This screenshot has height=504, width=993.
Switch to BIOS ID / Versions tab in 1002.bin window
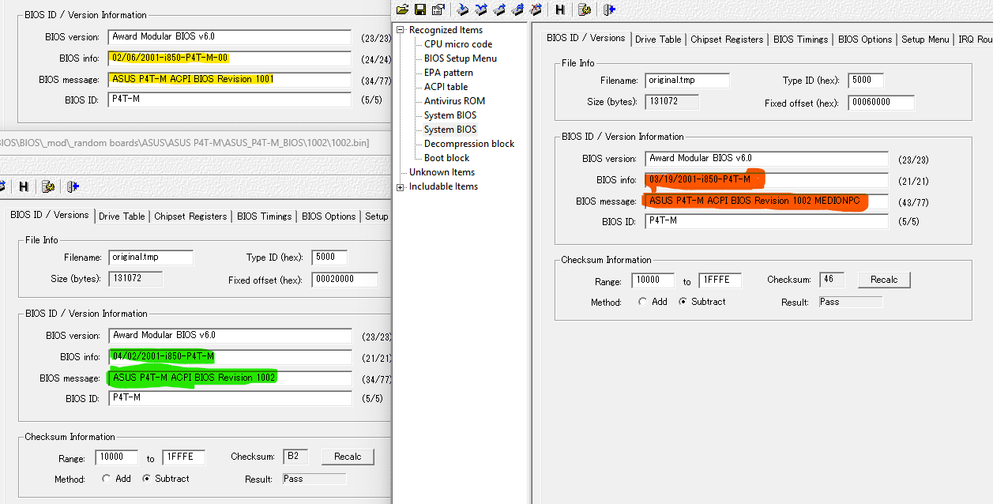[x=49, y=215]
